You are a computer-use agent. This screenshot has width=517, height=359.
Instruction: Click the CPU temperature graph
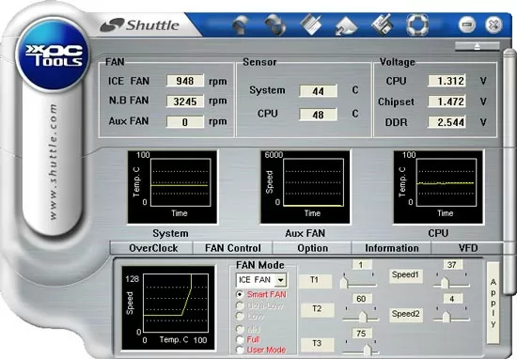click(439, 187)
